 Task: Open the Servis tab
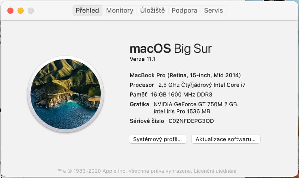coord(213,10)
